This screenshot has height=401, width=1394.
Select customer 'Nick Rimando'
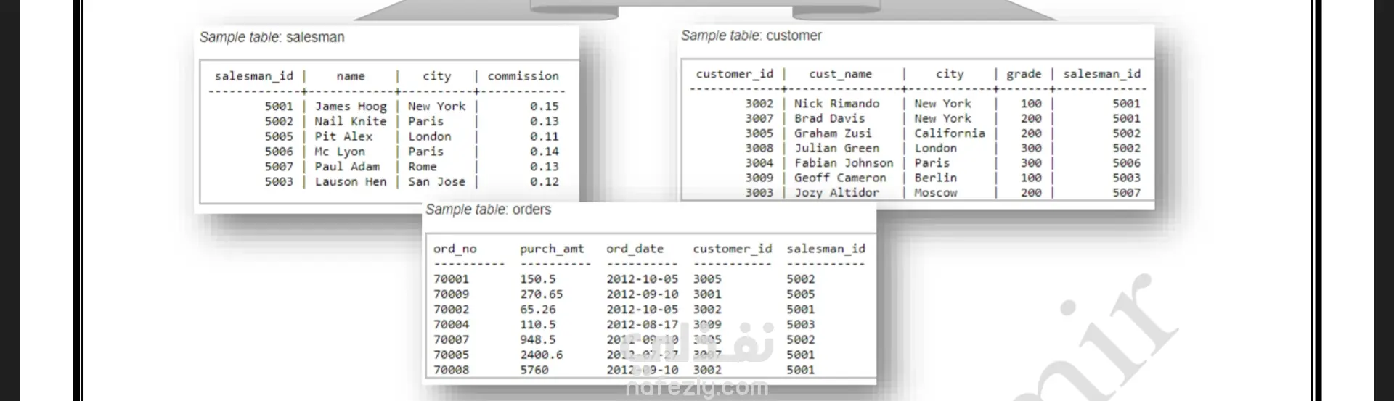836,104
